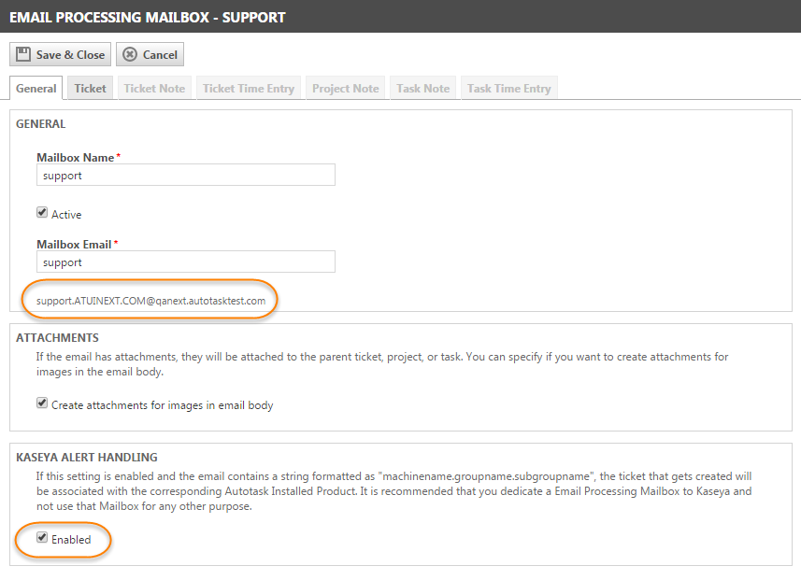Click the floppy disk icon on Save & Close
This screenshot has width=801, height=580.
[24, 54]
